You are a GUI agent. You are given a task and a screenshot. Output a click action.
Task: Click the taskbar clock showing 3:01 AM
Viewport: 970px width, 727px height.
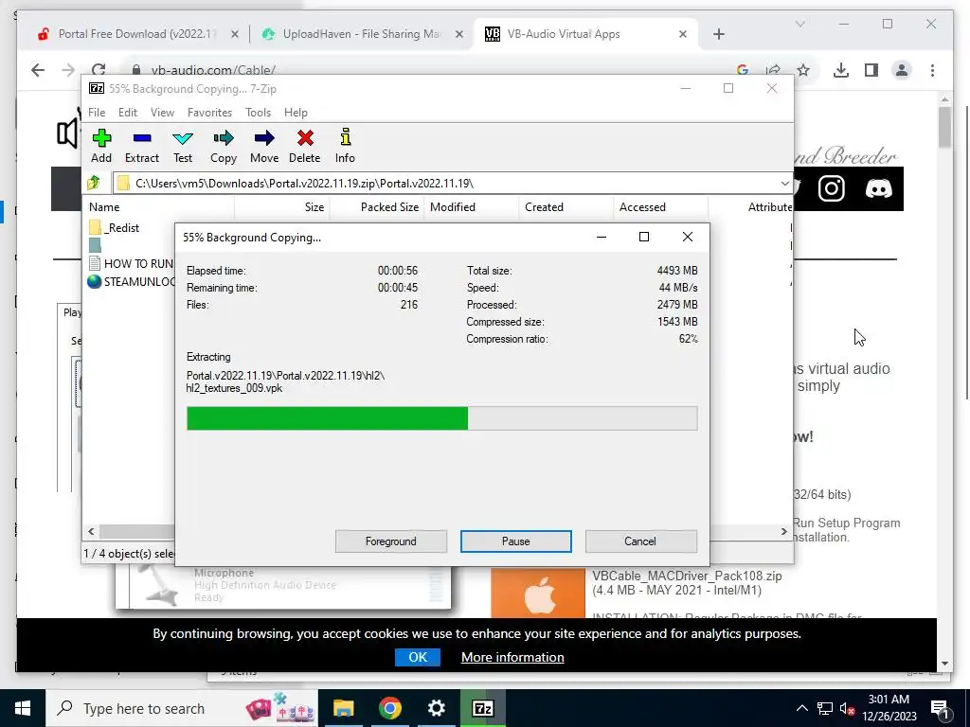point(889,708)
